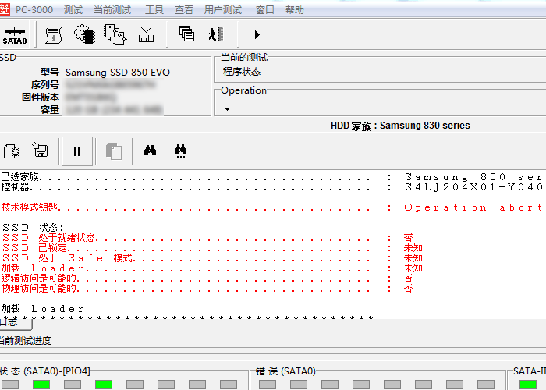Click the running man exit icon
The height and width of the screenshot is (390, 546).
pos(216,34)
